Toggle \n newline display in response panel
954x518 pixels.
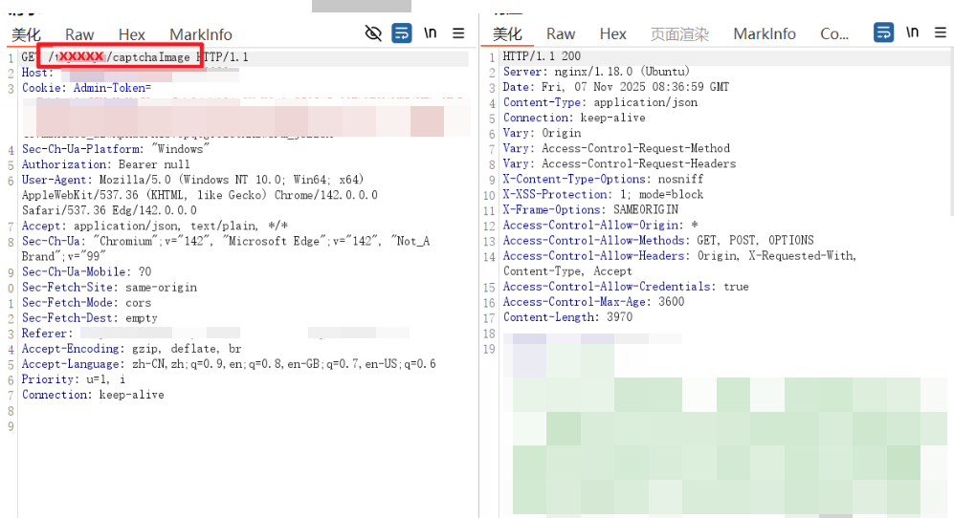point(912,32)
